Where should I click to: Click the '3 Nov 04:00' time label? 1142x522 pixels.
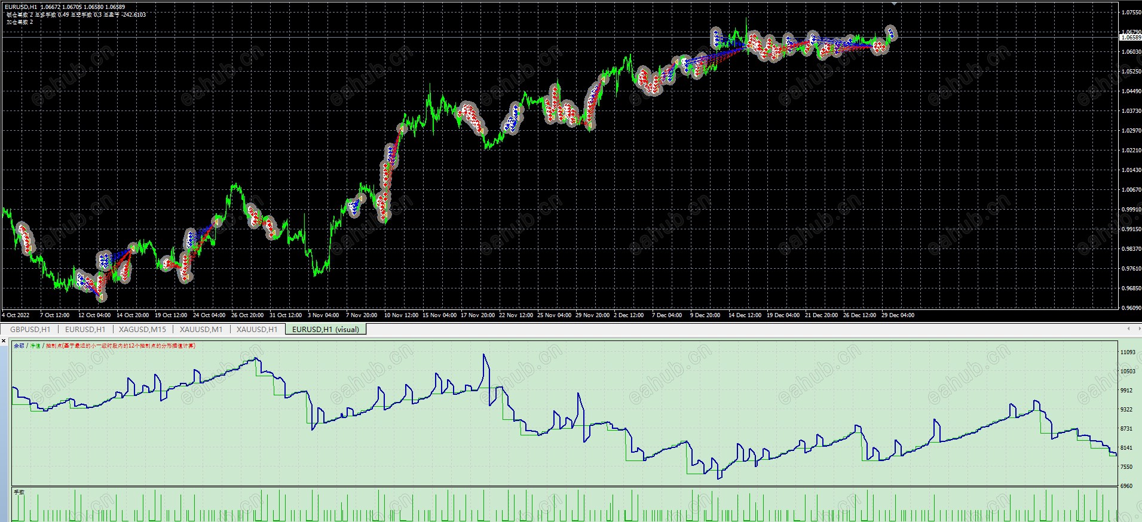[323, 315]
